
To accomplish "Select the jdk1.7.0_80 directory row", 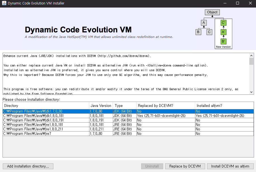I will pos(128,111).
